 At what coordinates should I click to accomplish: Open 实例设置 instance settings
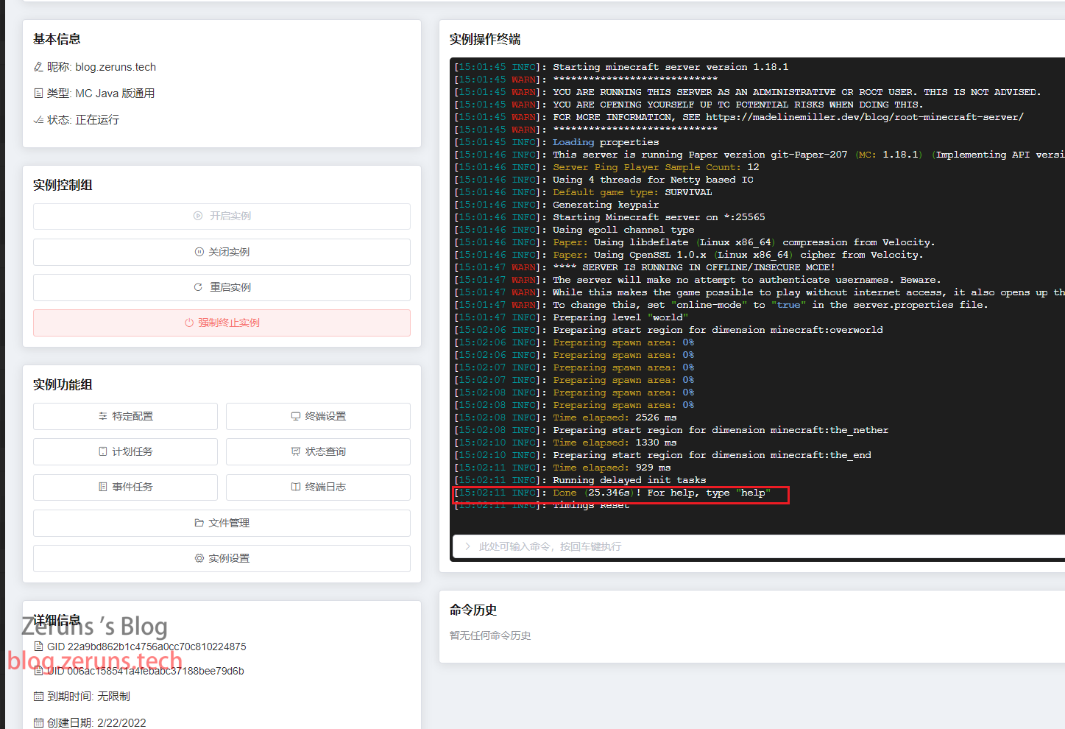(x=222, y=558)
